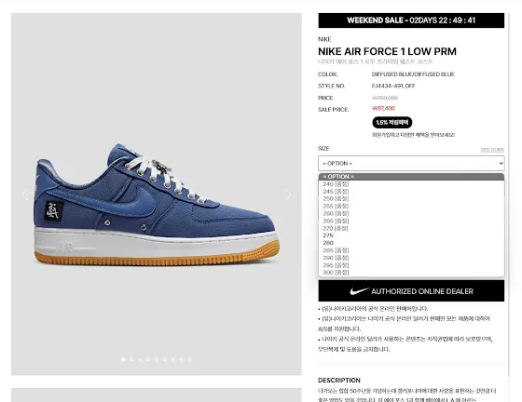Click the AUTHORIZED ONLINE DEALER banner
Image resolution: width=522 pixels, height=402 pixels.
(411, 291)
